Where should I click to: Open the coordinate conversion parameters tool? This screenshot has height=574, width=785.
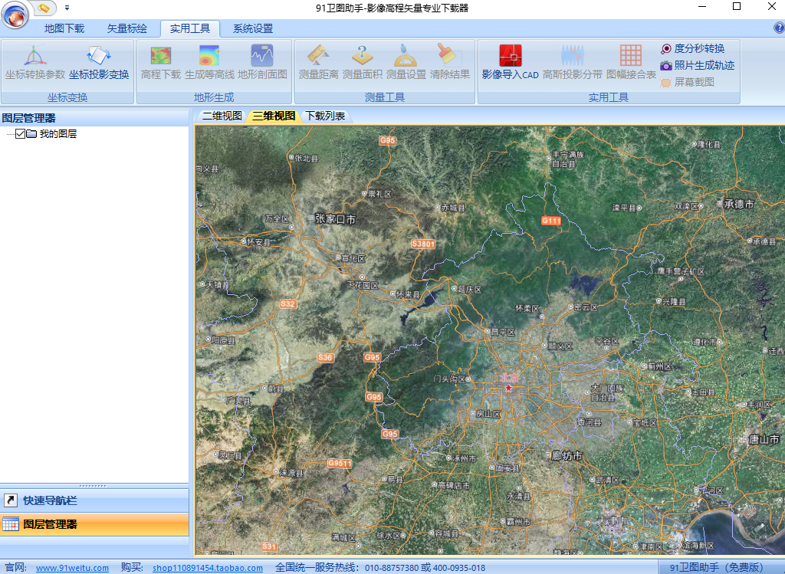(35, 63)
